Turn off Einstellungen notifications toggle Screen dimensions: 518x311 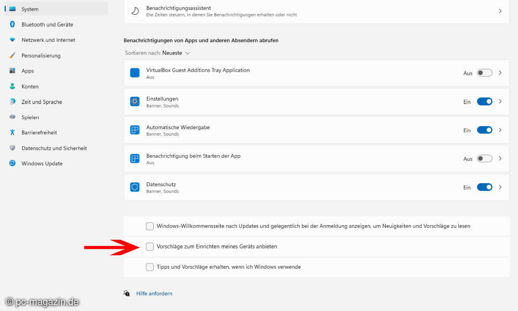[x=484, y=102]
